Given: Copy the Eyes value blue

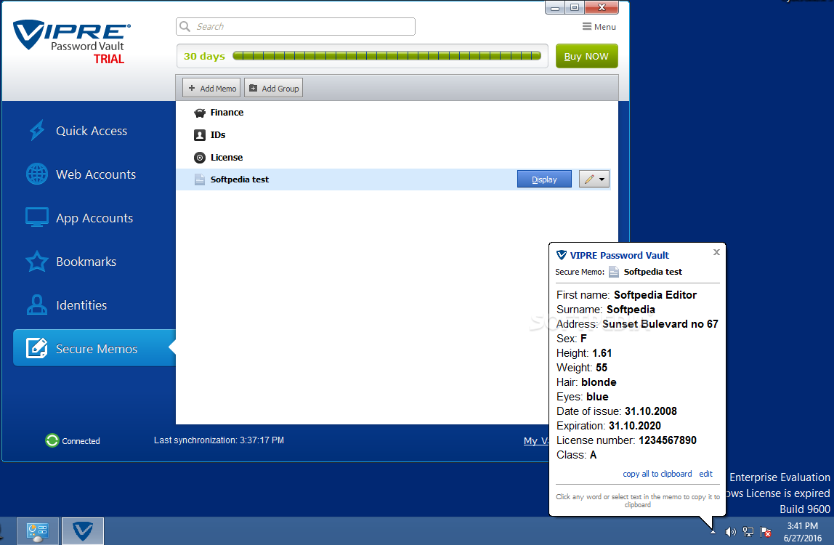Looking at the screenshot, I should pos(597,397).
